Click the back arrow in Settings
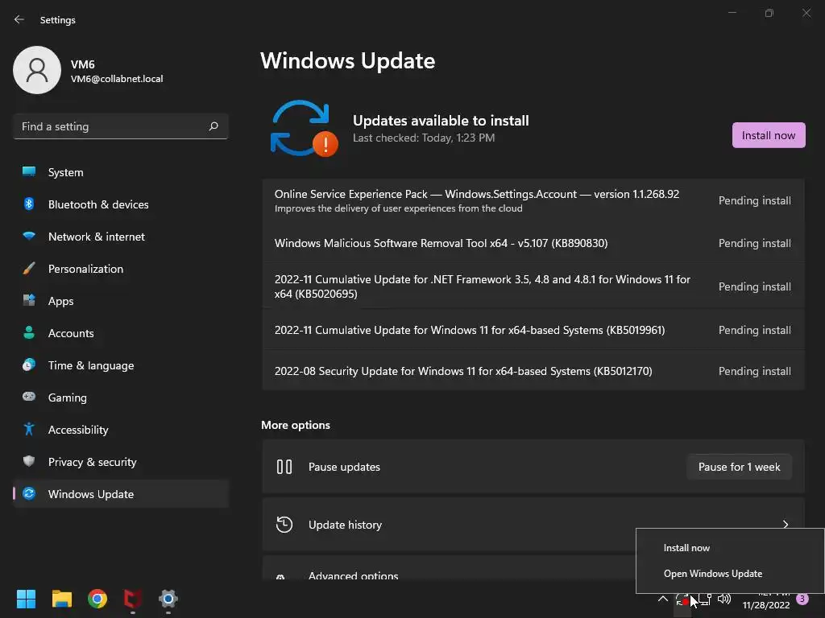 (x=19, y=19)
